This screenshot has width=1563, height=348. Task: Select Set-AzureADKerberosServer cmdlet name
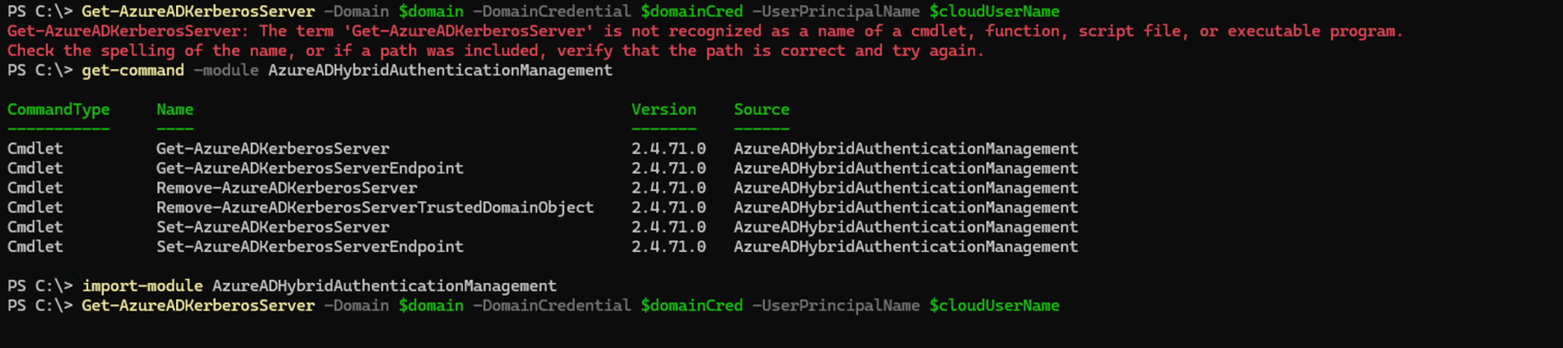coord(272,227)
